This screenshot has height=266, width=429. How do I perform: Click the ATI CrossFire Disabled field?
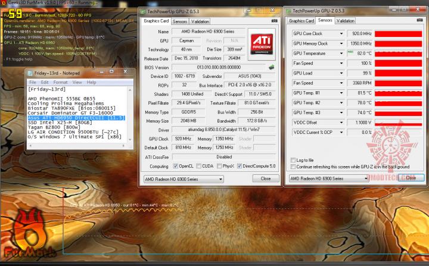tap(224, 157)
